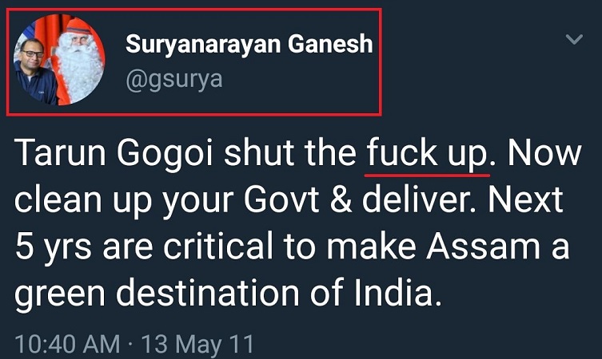Screen dimensions: 602x359
Task: Open the tweet options chevron menu
Action: point(574,39)
